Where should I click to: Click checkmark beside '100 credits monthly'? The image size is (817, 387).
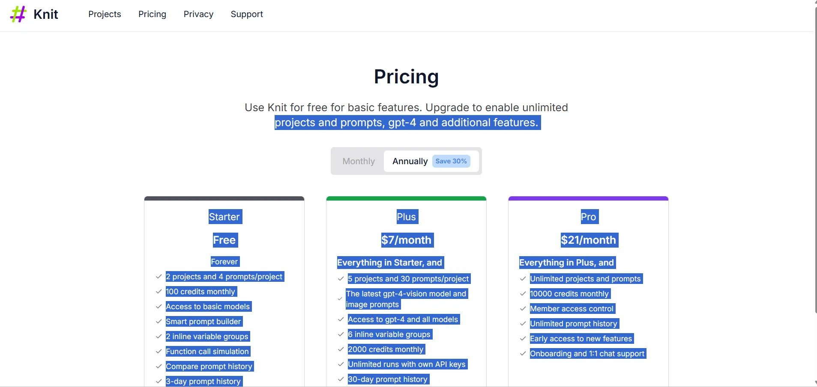(159, 292)
